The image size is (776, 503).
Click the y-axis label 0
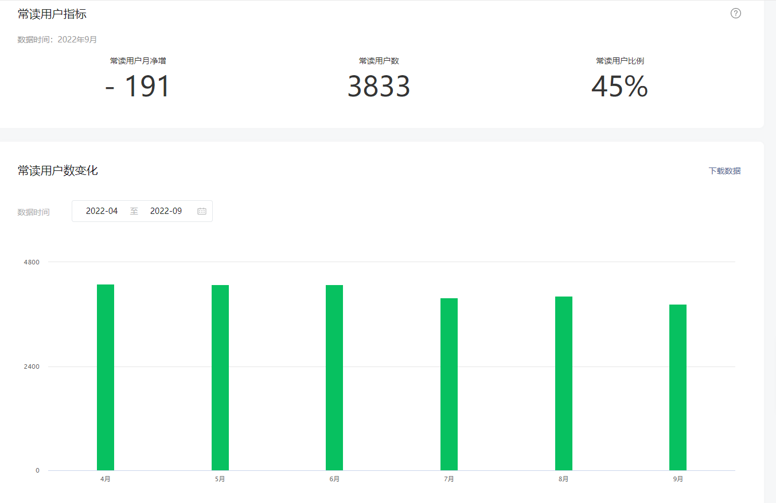click(38, 470)
